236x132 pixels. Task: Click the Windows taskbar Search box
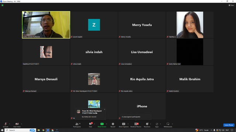pyautogui.click(x=20, y=130)
